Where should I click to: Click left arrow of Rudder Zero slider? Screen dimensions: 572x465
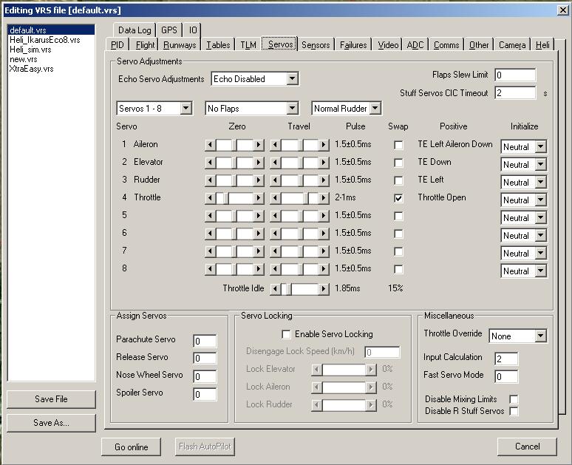(x=210, y=180)
